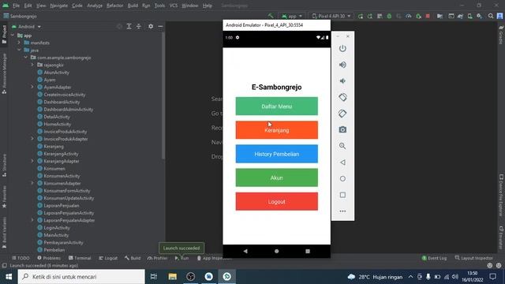Select LoginActivity in project tree
This screenshot has height=284, width=505.
click(x=57, y=228)
